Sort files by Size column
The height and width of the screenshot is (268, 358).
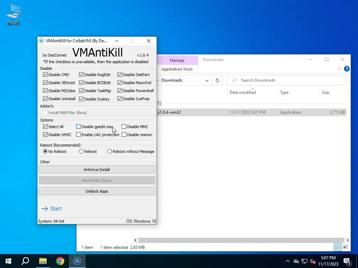[x=325, y=92]
